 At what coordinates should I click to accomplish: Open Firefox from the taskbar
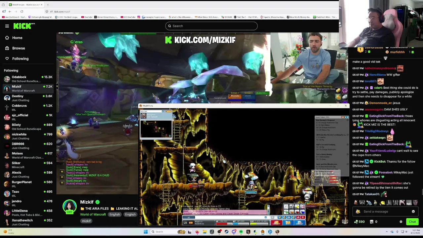[197, 232]
